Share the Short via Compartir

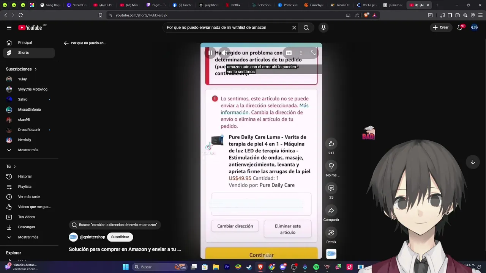[x=331, y=210]
